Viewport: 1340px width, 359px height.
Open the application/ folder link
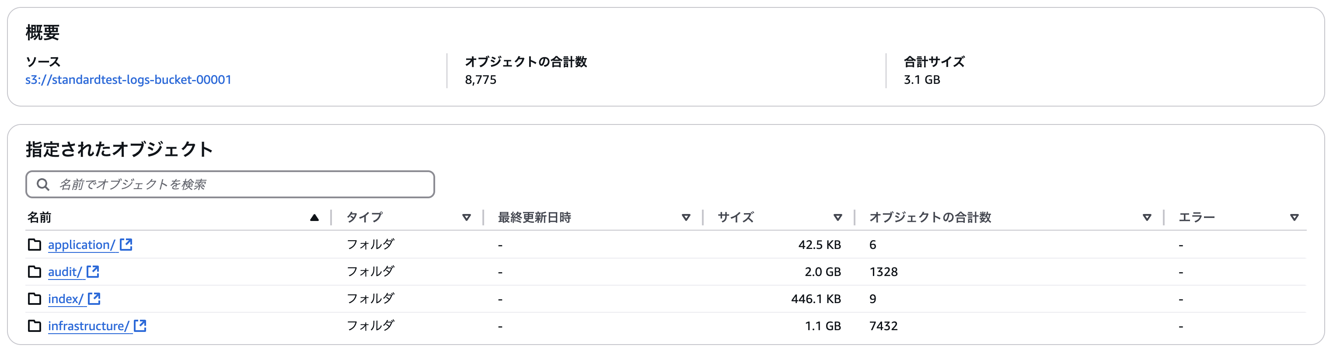[x=81, y=245]
